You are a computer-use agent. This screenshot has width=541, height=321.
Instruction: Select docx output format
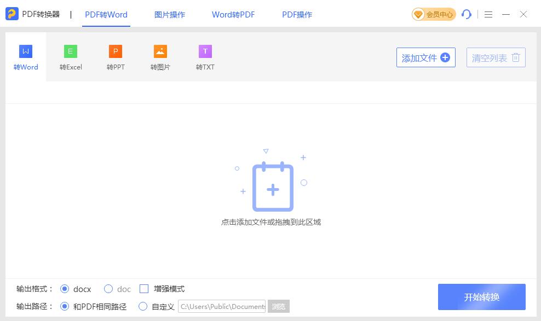coord(65,289)
